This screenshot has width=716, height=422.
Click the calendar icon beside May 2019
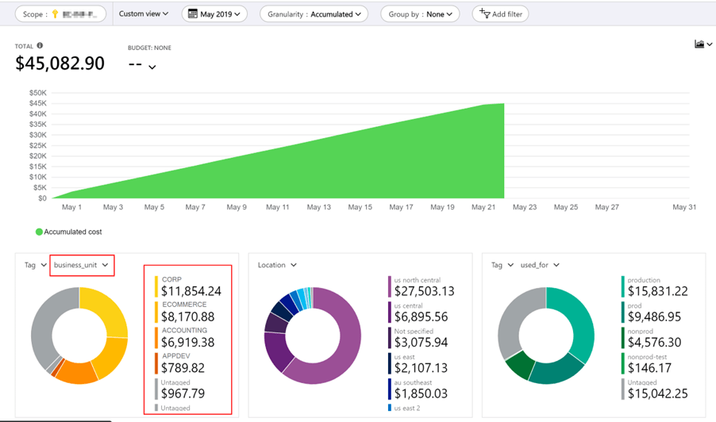tap(192, 14)
